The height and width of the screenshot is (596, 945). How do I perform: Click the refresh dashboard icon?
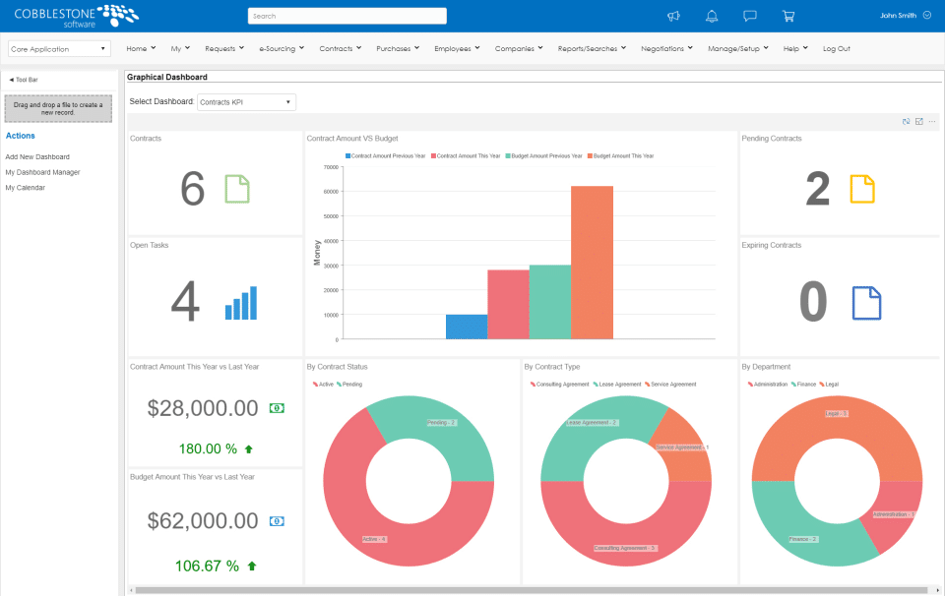[906, 121]
